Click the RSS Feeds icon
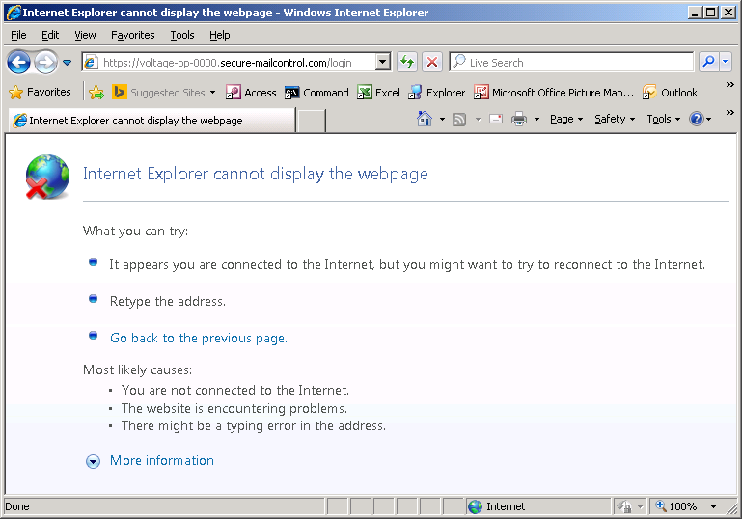The height and width of the screenshot is (519, 742). point(459,120)
